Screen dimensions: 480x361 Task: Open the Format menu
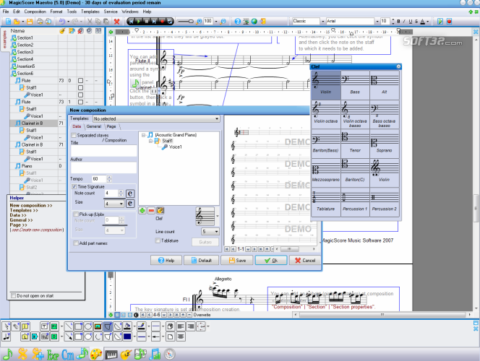click(56, 12)
